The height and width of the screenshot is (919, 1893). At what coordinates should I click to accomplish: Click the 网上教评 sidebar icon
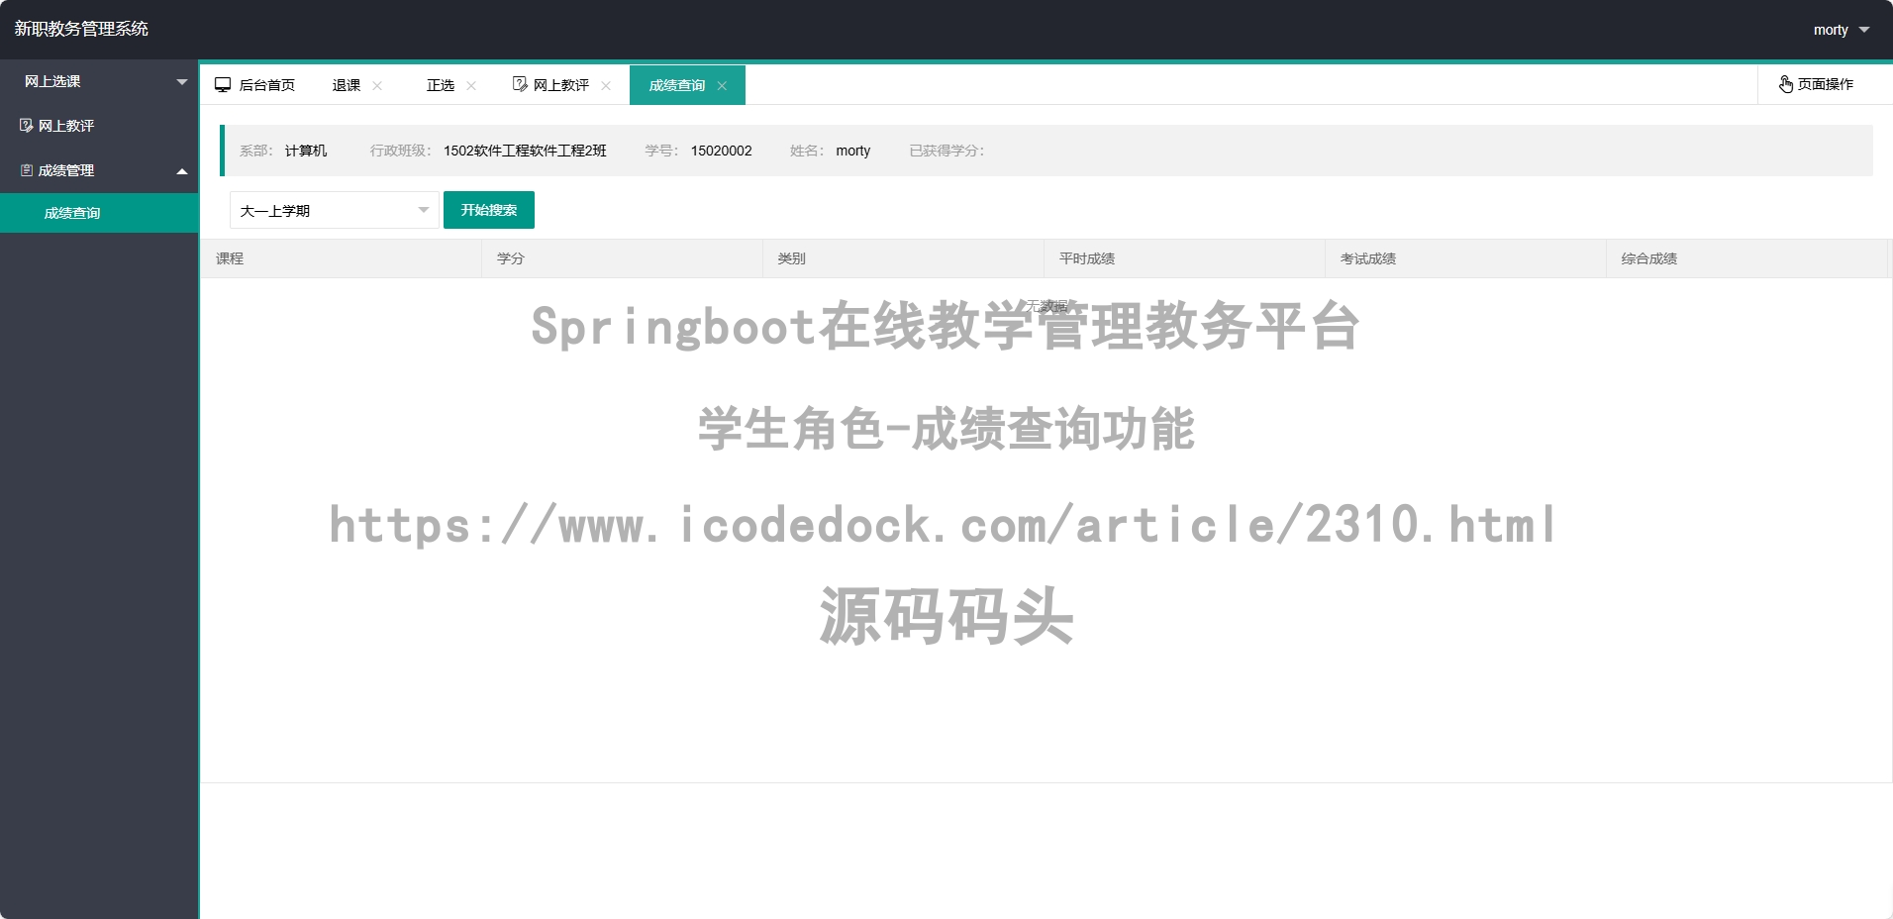tap(27, 126)
